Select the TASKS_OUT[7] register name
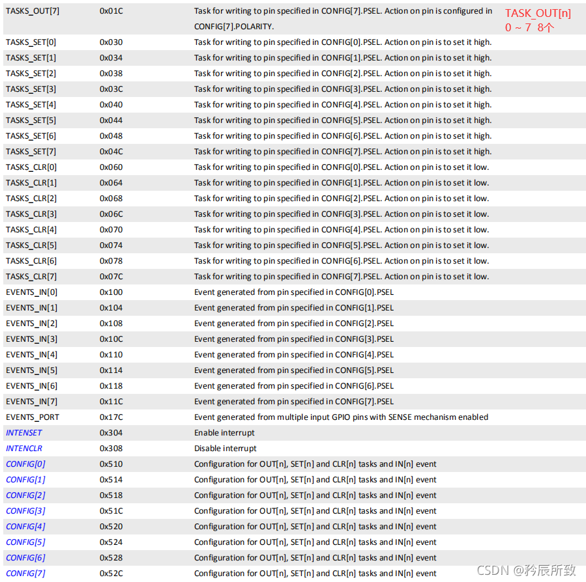 [33, 11]
